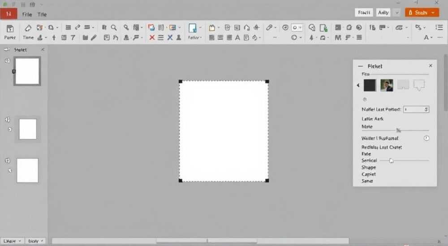Viewport: 448px width, 246px height.
Task: Open the Diane dropdown in status bar
Action: tap(12, 241)
